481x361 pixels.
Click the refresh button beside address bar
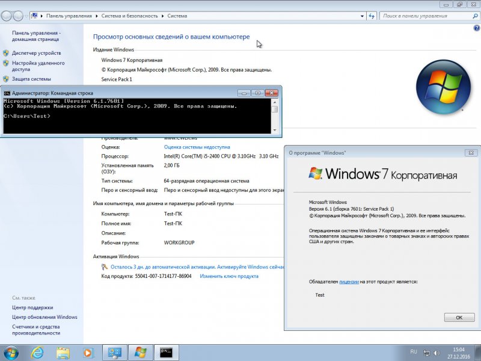(x=372, y=16)
